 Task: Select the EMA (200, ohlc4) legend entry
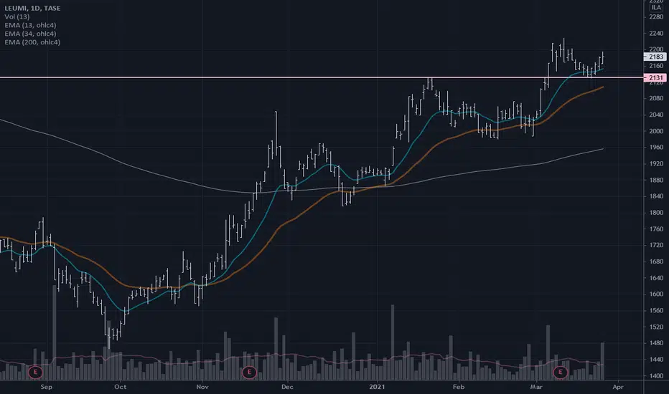(32, 42)
